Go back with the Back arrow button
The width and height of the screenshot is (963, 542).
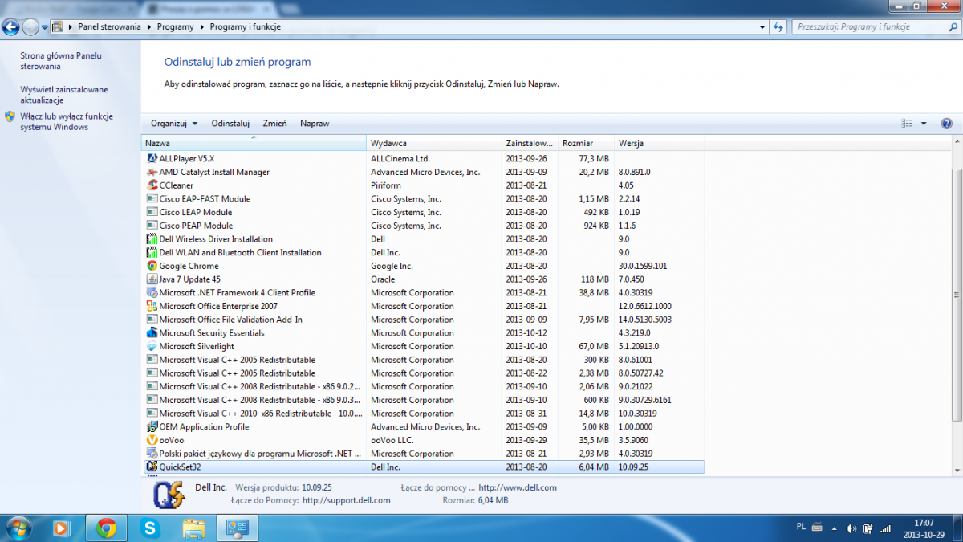[11, 26]
